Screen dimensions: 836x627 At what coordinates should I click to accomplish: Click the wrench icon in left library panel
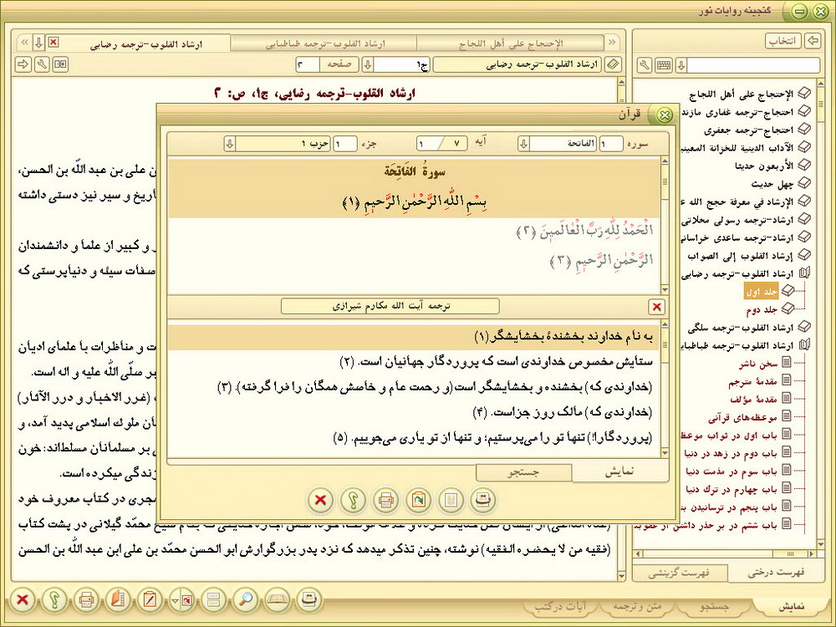644,65
